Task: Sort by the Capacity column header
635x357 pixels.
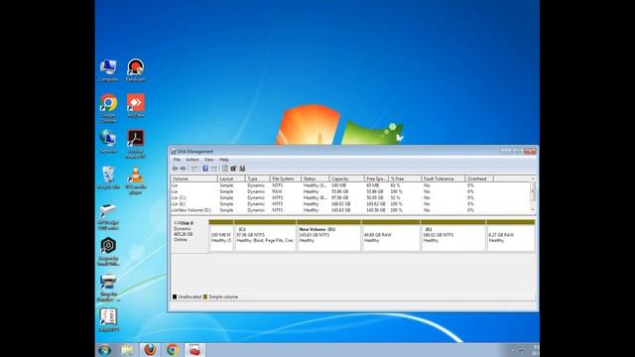Action: [346, 178]
